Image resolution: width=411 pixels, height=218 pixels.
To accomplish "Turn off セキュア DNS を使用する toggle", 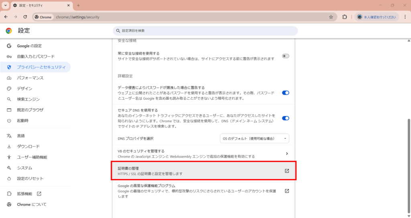I will click(285, 118).
